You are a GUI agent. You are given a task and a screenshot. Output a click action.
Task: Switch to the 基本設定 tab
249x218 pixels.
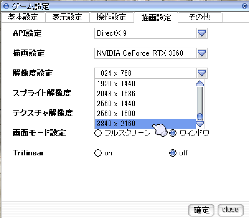click(x=23, y=17)
